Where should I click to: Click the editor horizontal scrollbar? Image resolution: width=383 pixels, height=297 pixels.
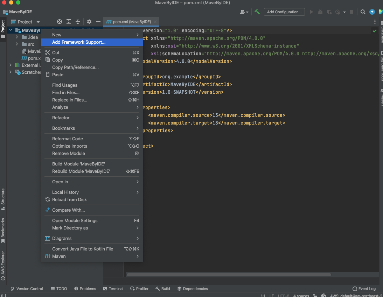229,275
